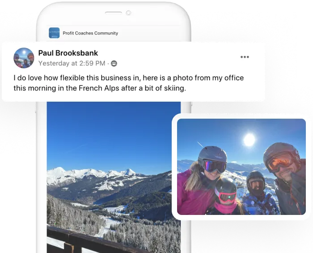Click the child in blue camouflage jacket
Image resolution: width=313 pixels, height=253 pixels.
(259, 193)
